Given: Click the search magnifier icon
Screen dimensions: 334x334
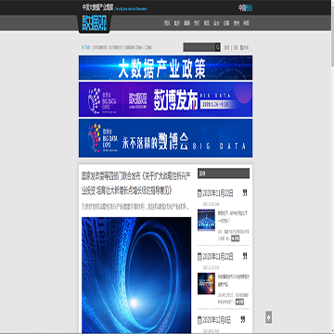Looking at the screenshot, I should [x=217, y=47].
